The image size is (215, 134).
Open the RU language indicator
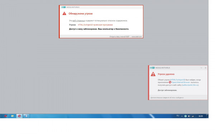[x=178, y=116]
